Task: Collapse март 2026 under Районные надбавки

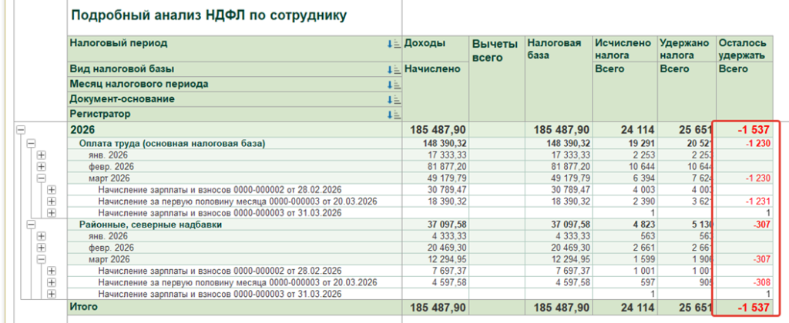Action: coord(42,260)
